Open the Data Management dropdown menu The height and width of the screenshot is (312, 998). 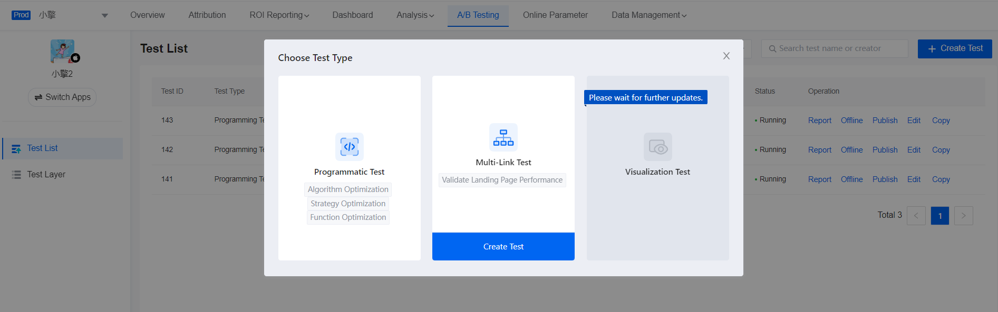click(x=649, y=15)
